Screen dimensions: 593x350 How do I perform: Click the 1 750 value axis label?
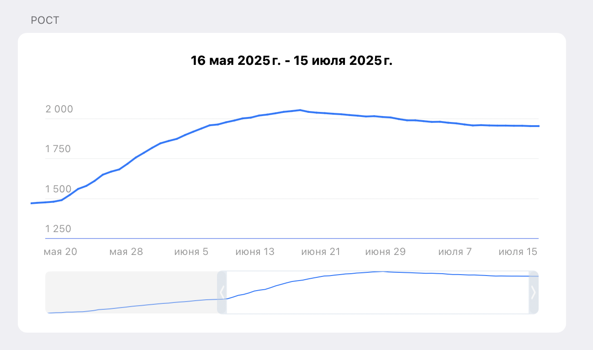click(58, 149)
